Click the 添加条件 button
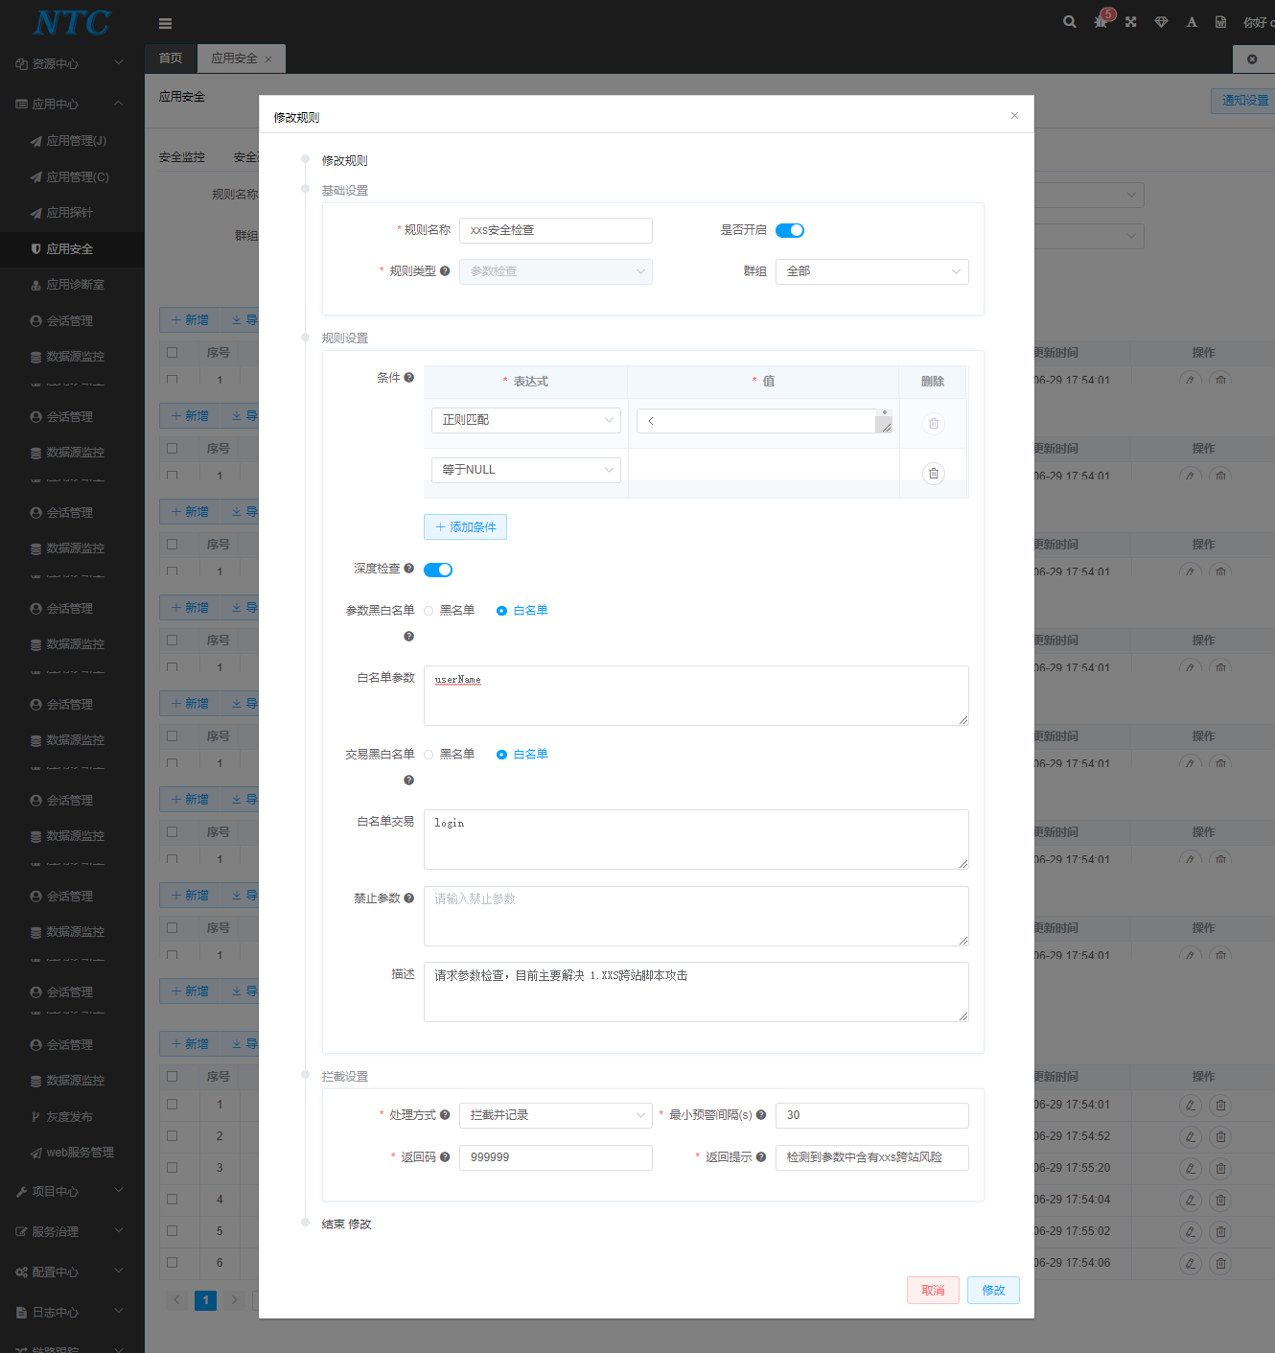Screen dimensions: 1275x1353 point(465,527)
